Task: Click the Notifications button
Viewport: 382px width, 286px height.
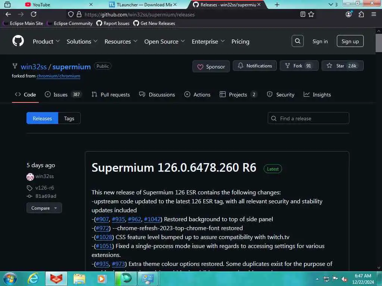Action: point(255,66)
